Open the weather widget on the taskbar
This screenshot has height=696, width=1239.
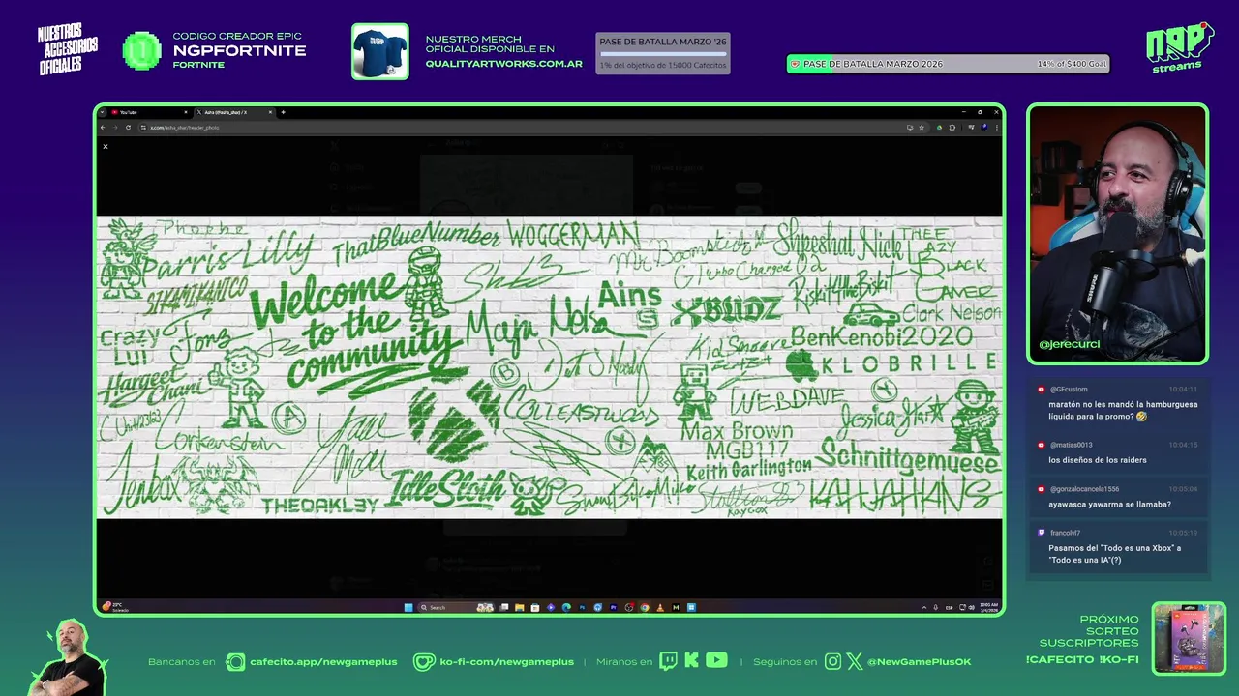pyautogui.click(x=116, y=607)
